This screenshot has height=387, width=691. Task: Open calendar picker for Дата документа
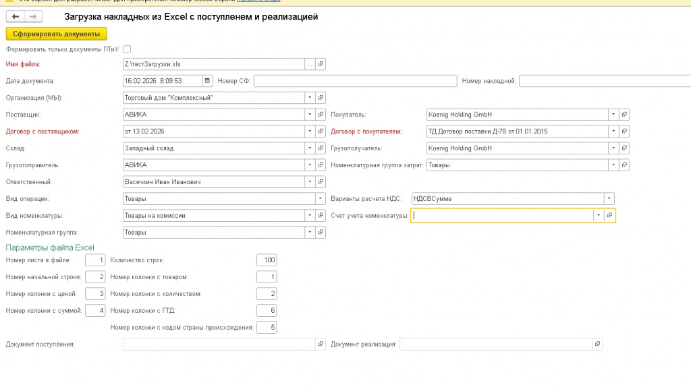207,81
